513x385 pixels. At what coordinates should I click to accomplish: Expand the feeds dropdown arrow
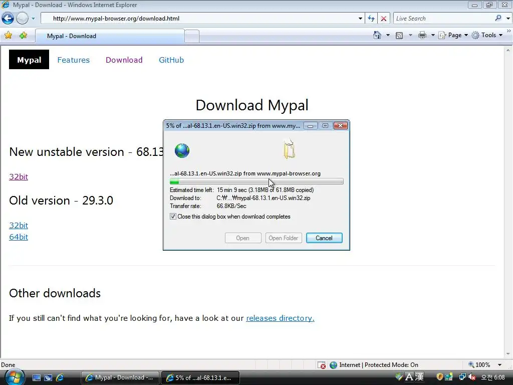(410, 35)
